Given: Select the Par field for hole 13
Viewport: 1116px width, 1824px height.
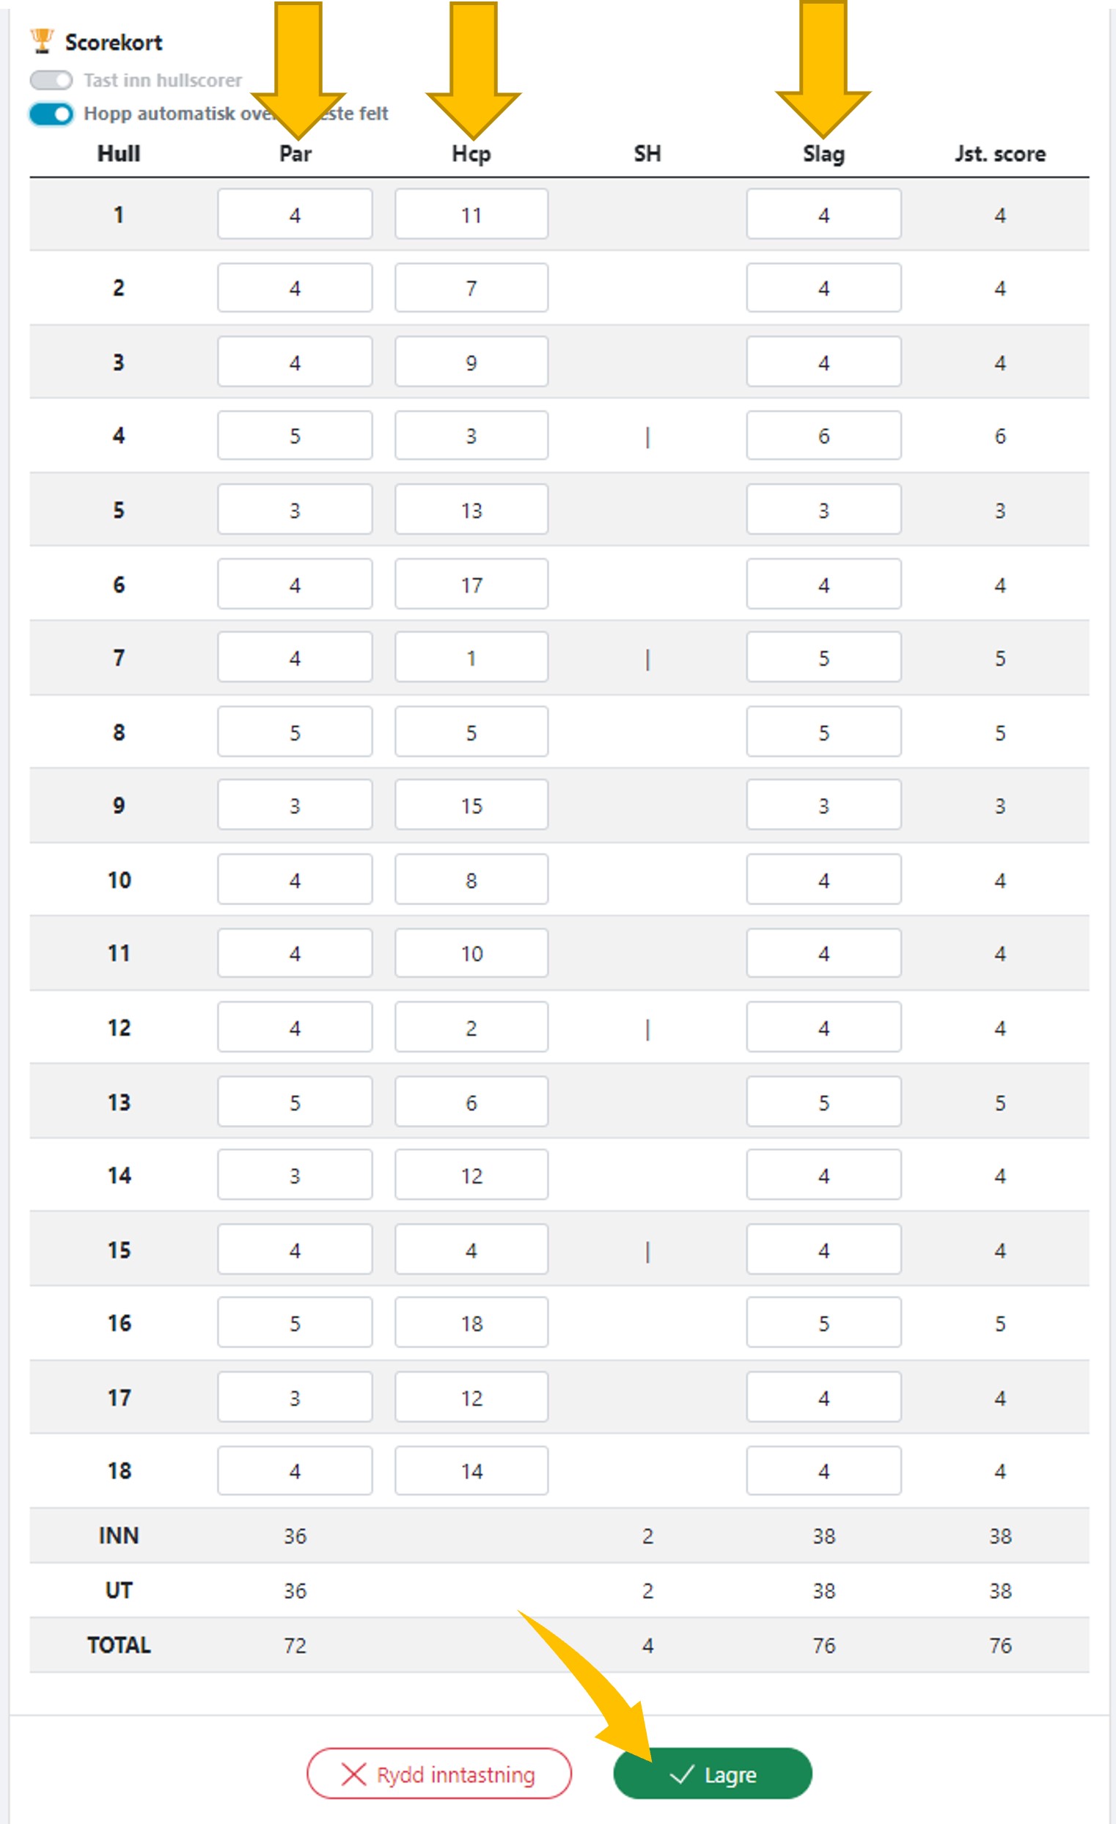Looking at the screenshot, I should pyautogui.click(x=295, y=1102).
